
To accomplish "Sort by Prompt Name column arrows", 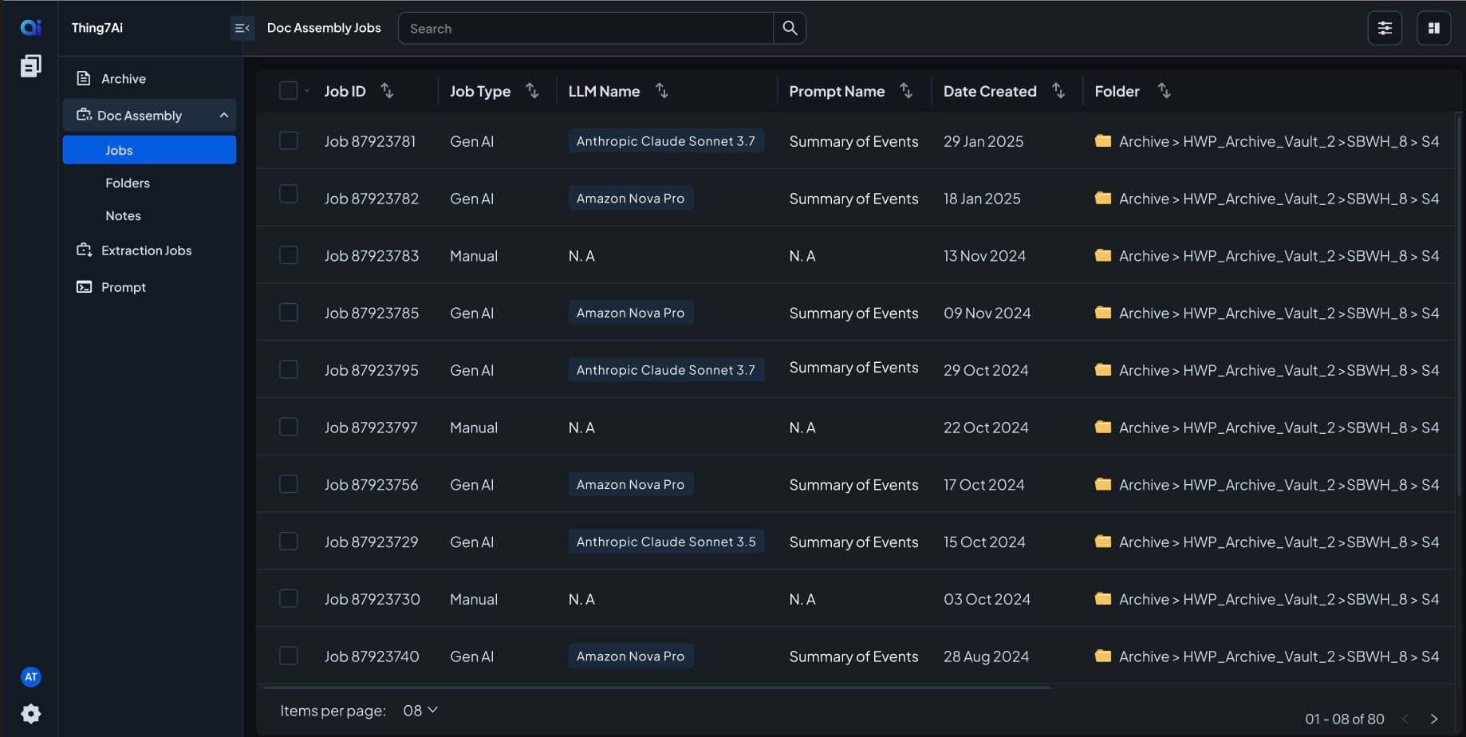I will tap(906, 91).
